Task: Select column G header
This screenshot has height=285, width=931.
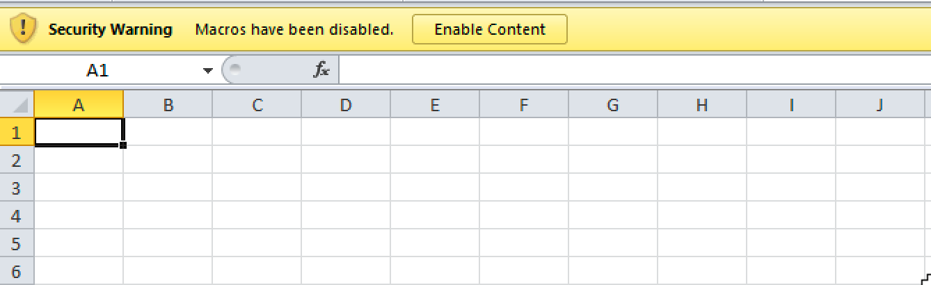Action: coord(613,105)
